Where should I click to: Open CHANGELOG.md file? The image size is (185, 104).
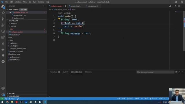tap(16, 51)
